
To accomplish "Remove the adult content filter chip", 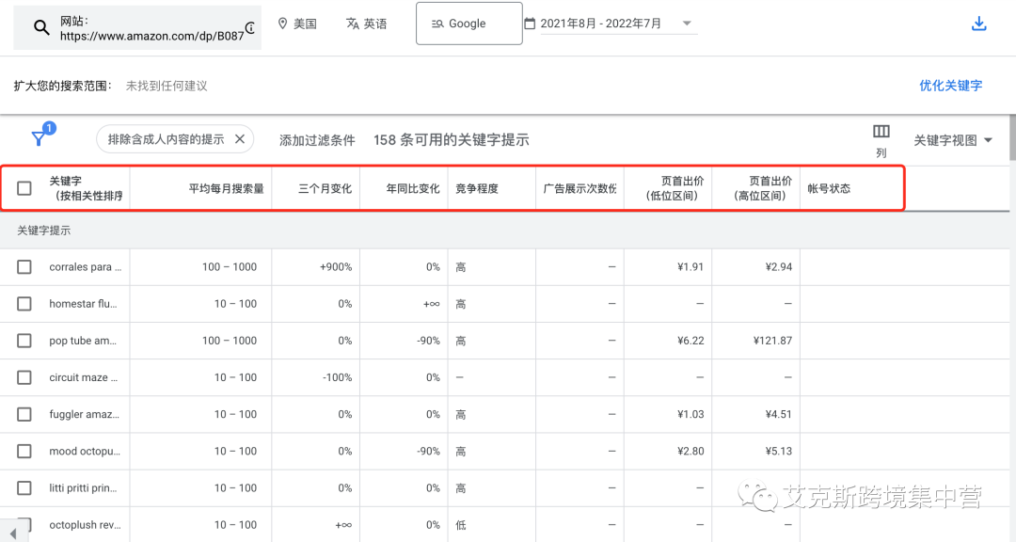I will [x=239, y=139].
